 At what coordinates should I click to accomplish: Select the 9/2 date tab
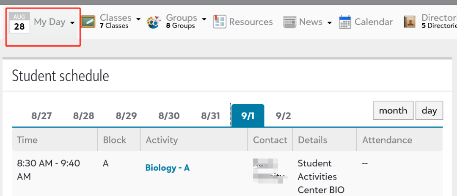point(283,116)
